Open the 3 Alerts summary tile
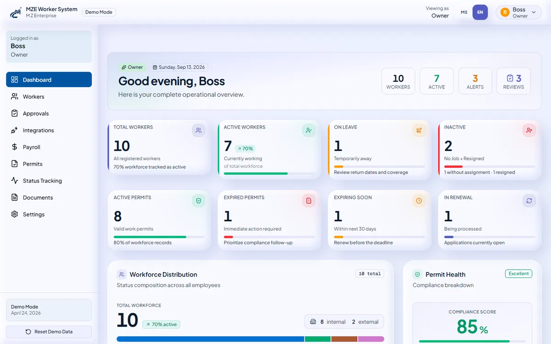The height and width of the screenshot is (344, 551). (475, 81)
